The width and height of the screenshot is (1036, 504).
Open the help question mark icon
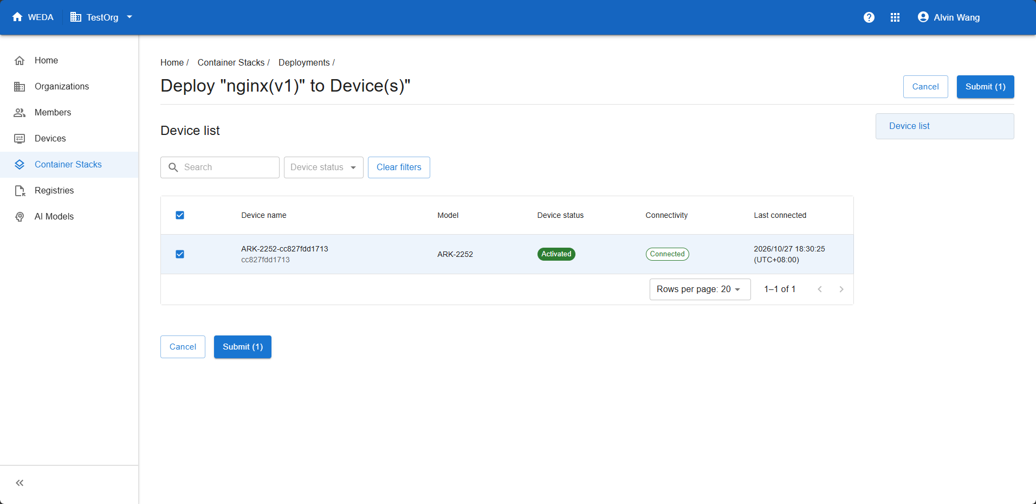[x=869, y=17]
